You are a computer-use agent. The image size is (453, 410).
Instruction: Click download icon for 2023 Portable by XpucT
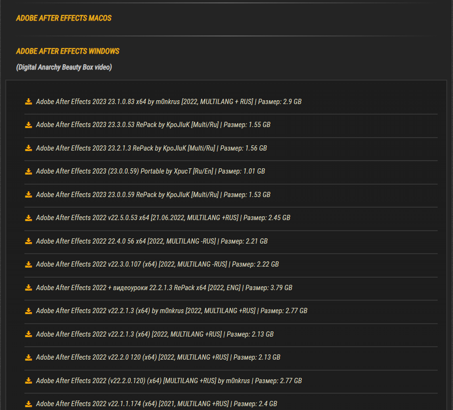click(28, 171)
